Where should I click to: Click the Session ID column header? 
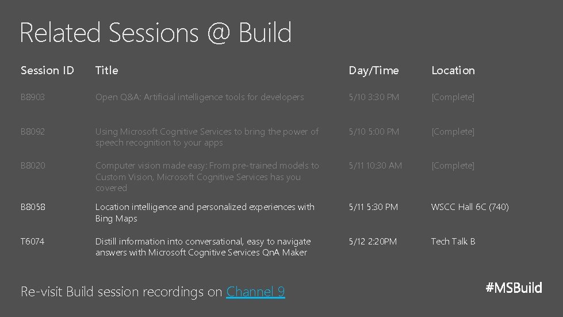[47, 71]
